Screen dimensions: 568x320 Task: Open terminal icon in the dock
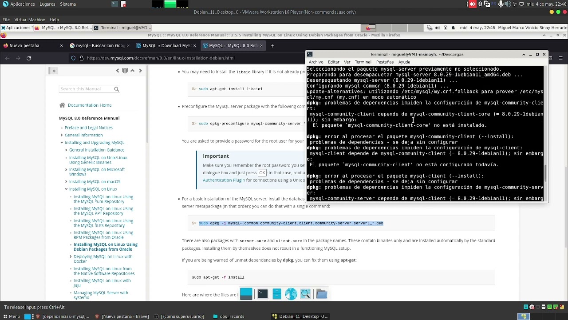pyautogui.click(x=262, y=294)
